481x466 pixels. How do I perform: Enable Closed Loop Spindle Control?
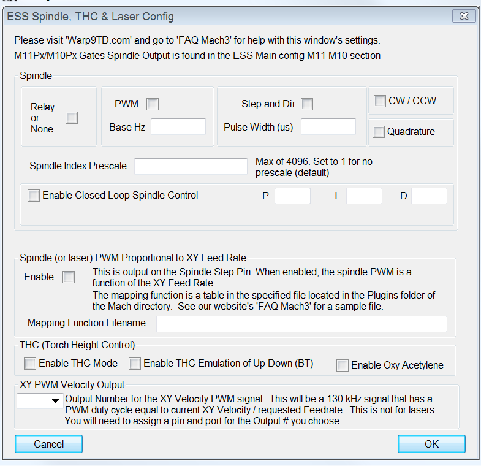(33, 196)
